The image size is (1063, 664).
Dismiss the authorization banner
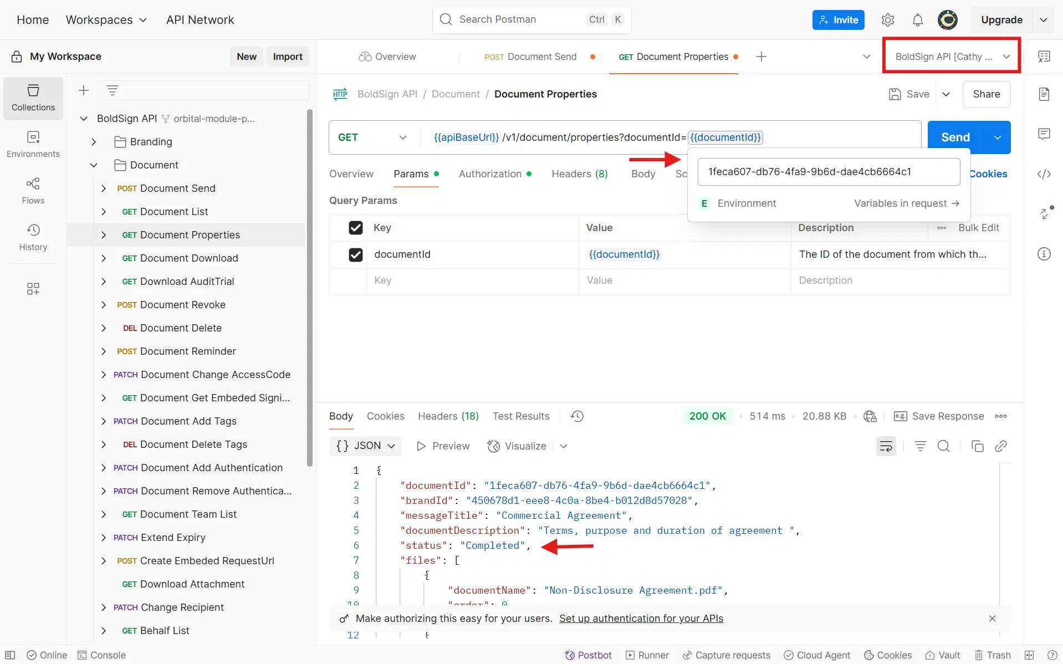click(993, 619)
